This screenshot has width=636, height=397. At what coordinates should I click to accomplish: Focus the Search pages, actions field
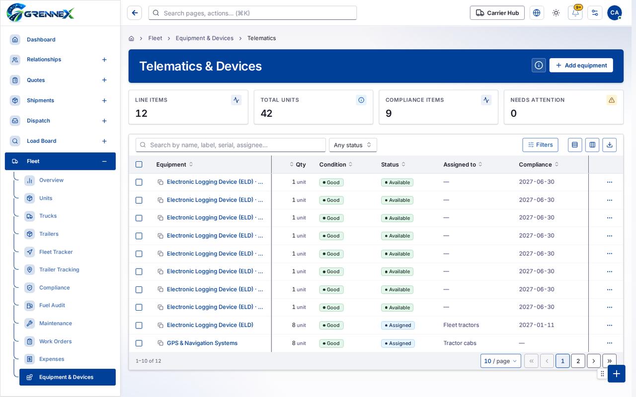(252, 13)
